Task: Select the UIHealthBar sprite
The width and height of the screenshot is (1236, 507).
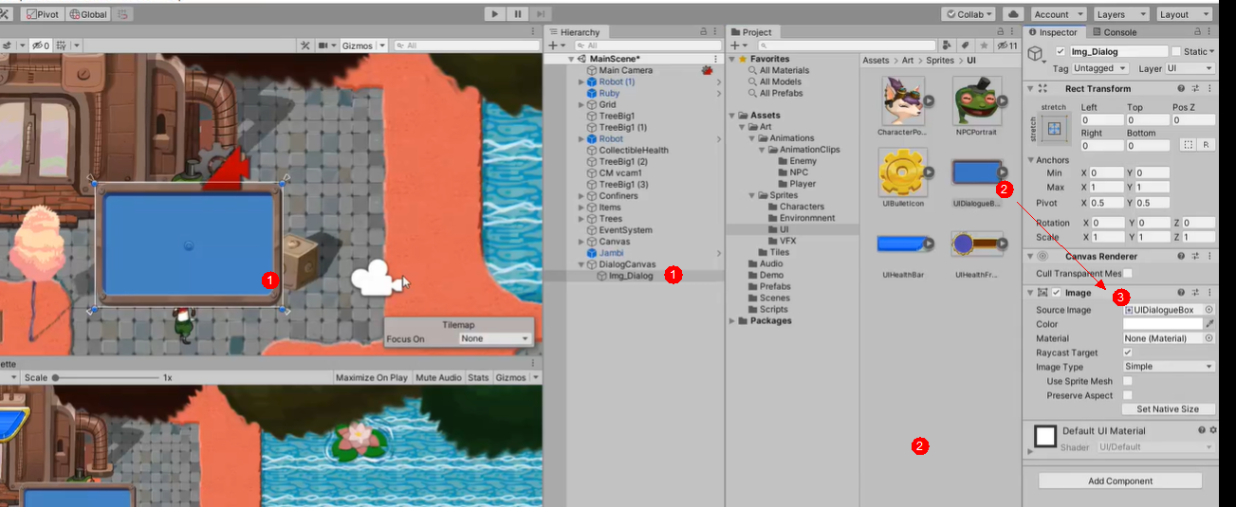Action: (x=902, y=244)
